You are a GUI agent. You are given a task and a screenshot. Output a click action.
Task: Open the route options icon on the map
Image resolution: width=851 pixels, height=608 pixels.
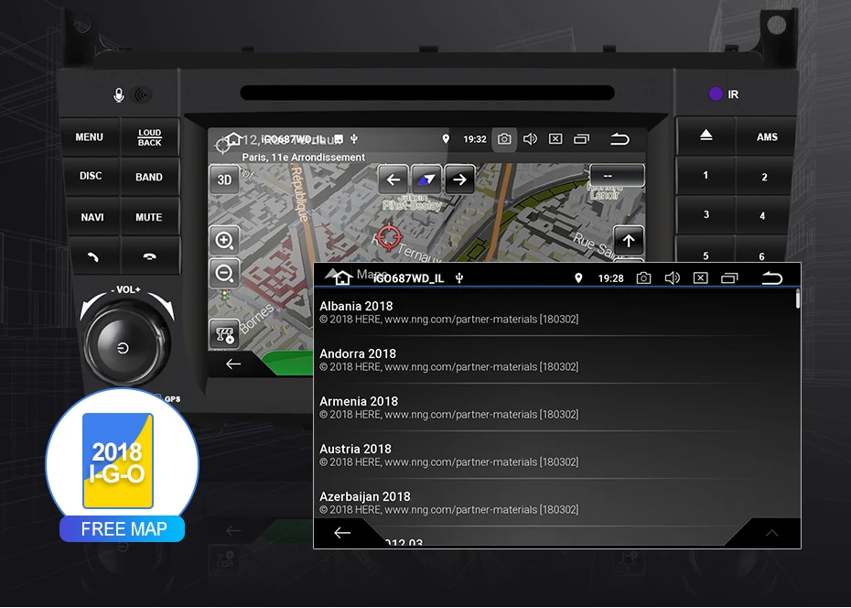(224, 334)
